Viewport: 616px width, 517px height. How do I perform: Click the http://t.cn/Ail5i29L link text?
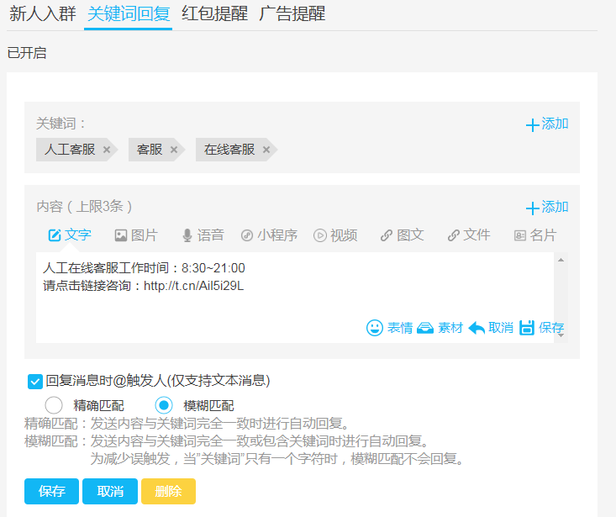point(193,286)
